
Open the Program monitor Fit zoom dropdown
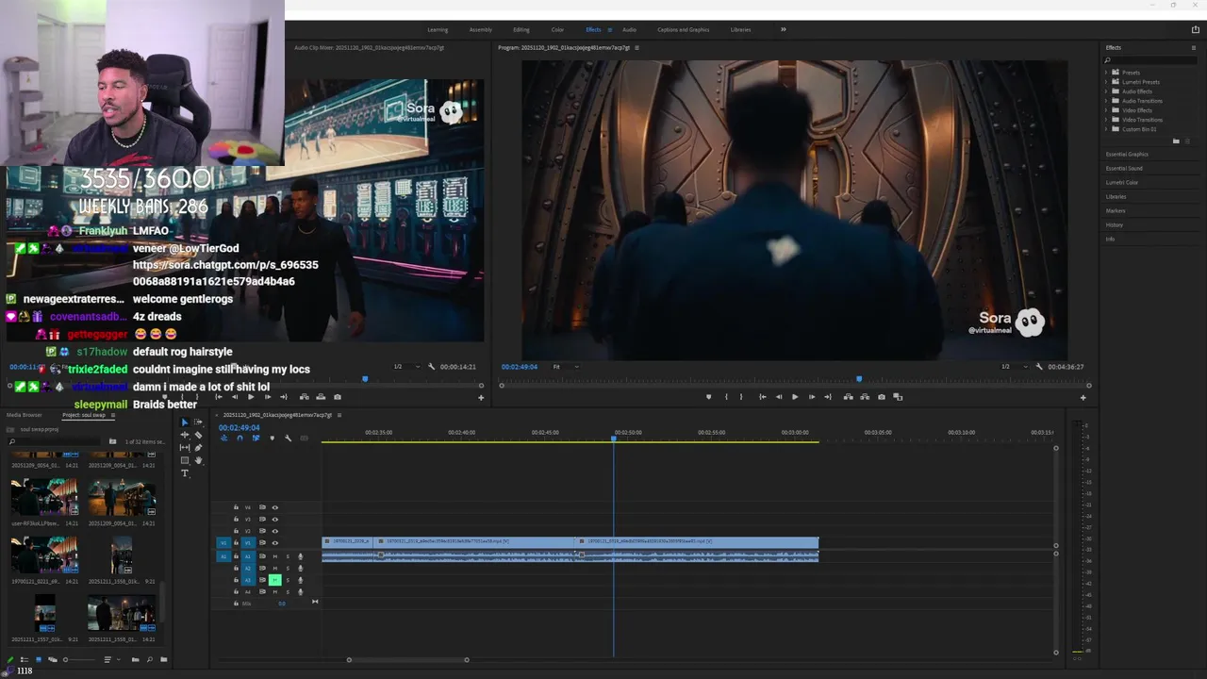click(565, 366)
